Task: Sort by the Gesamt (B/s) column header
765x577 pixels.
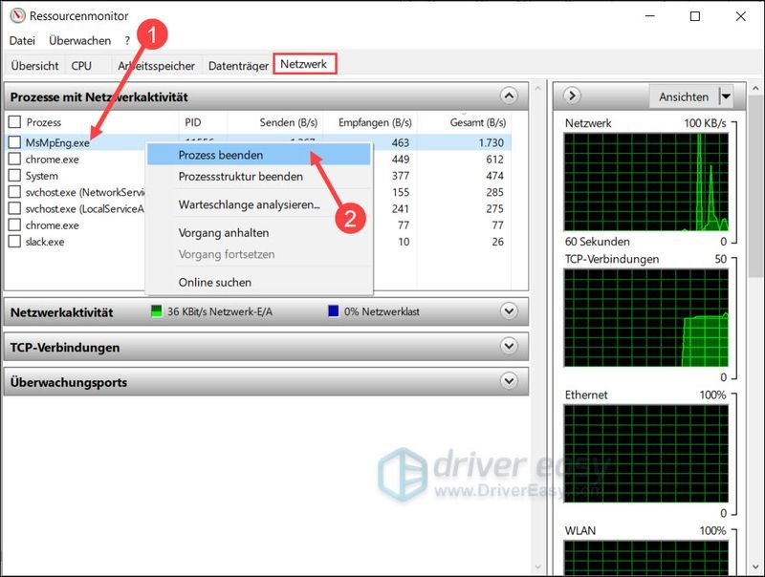Action: coord(477,122)
